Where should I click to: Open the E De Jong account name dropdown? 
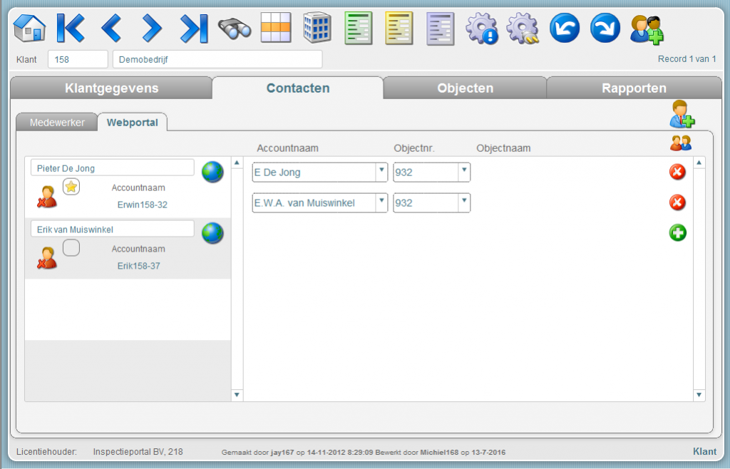381,172
